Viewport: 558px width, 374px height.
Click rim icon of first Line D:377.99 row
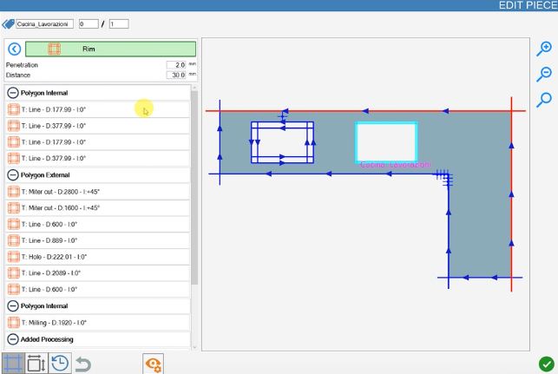[x=14, y=126]
